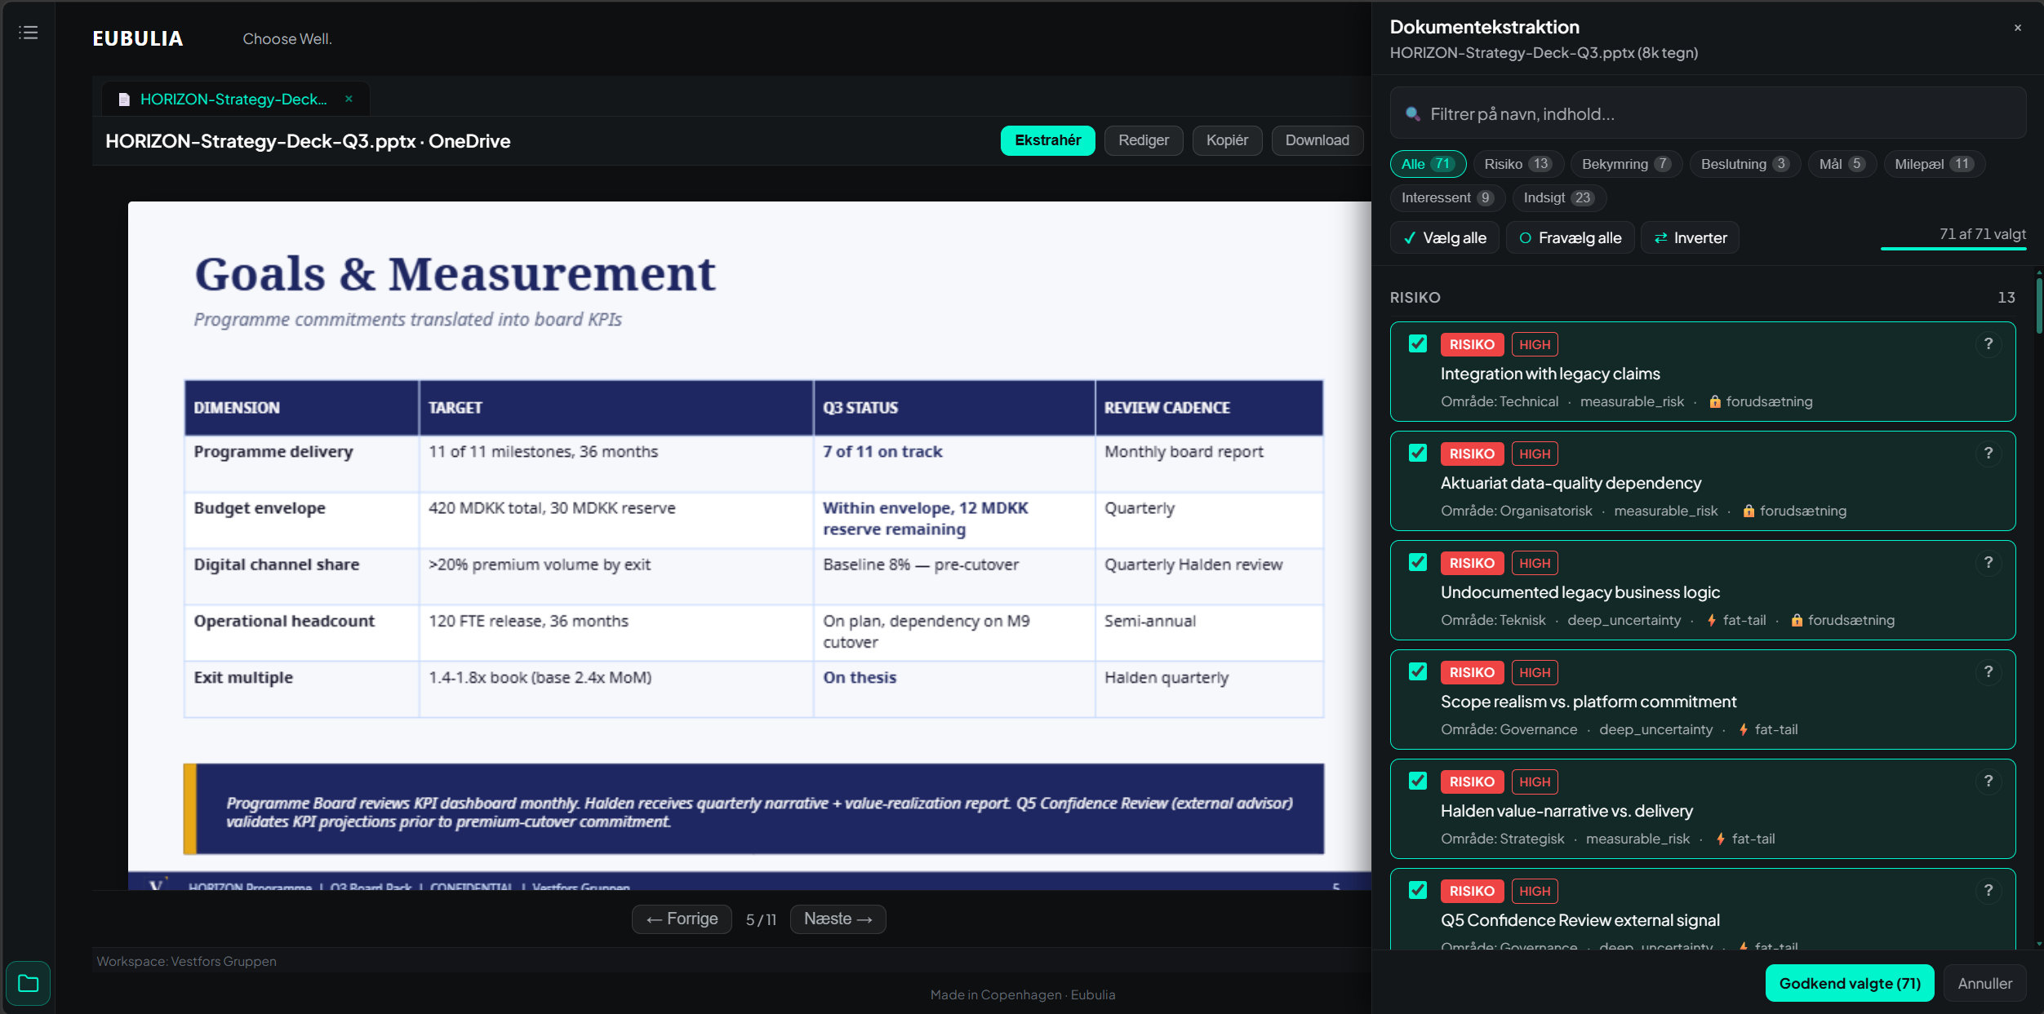Image resolution: width=2044 pixels, height=1014 pixels.
Task: Focus the Filtrer på navn, indhold field
Action: click(1708, 114)
